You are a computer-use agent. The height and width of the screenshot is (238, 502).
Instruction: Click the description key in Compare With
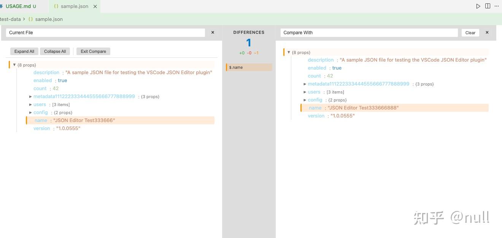click(x=321, y=60)
